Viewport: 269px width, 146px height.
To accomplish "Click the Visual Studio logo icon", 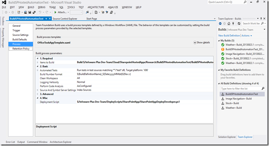I will (4, 2).
